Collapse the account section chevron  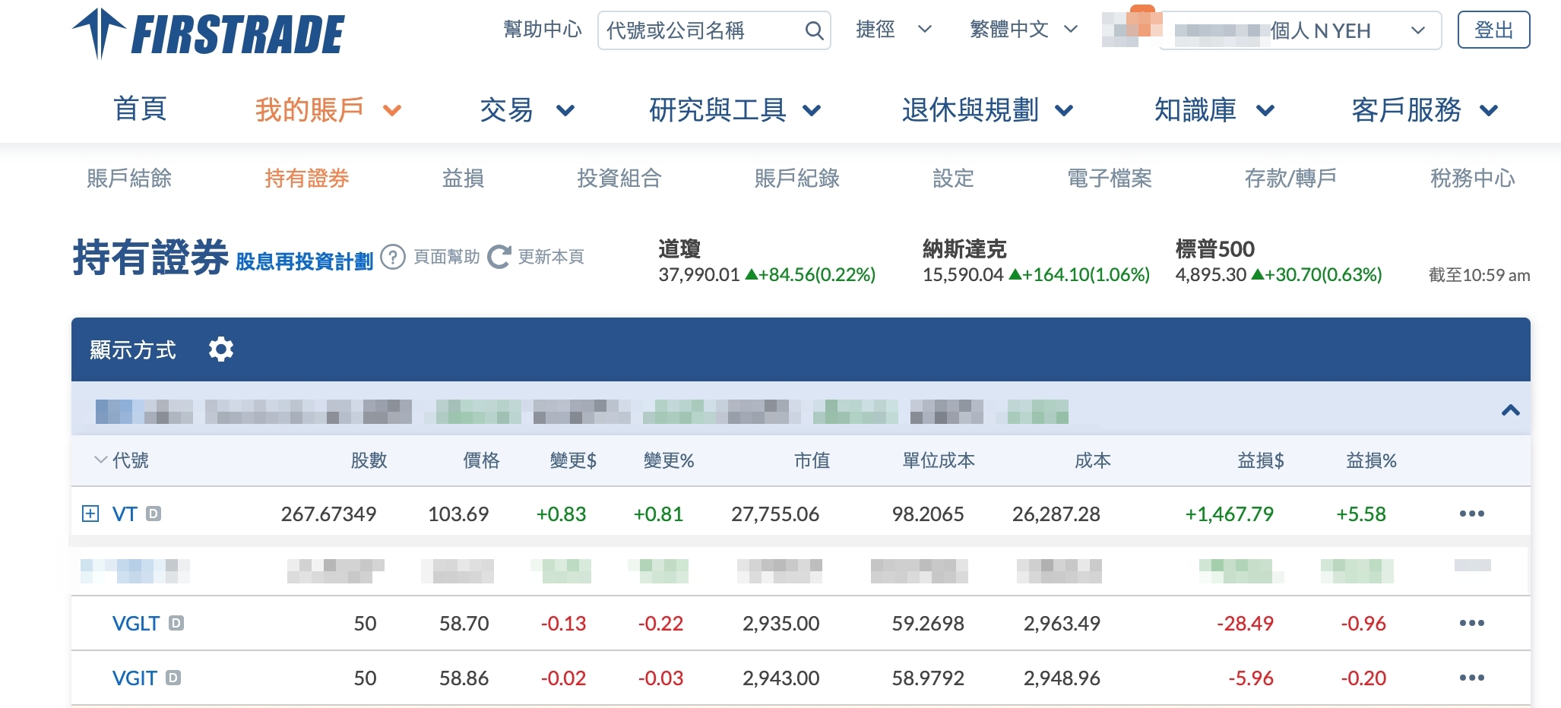(x=1511, y=410)
